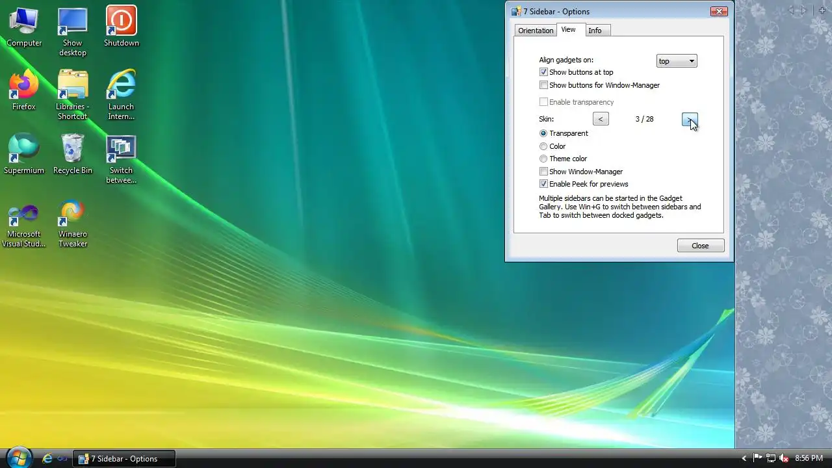
Task: Enable Show buttons for Window-Manager
Action: 543,85
